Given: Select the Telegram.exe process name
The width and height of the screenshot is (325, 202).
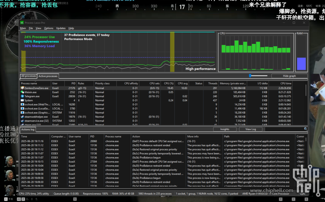Looking at the screenshot, I should click(32, 96).
